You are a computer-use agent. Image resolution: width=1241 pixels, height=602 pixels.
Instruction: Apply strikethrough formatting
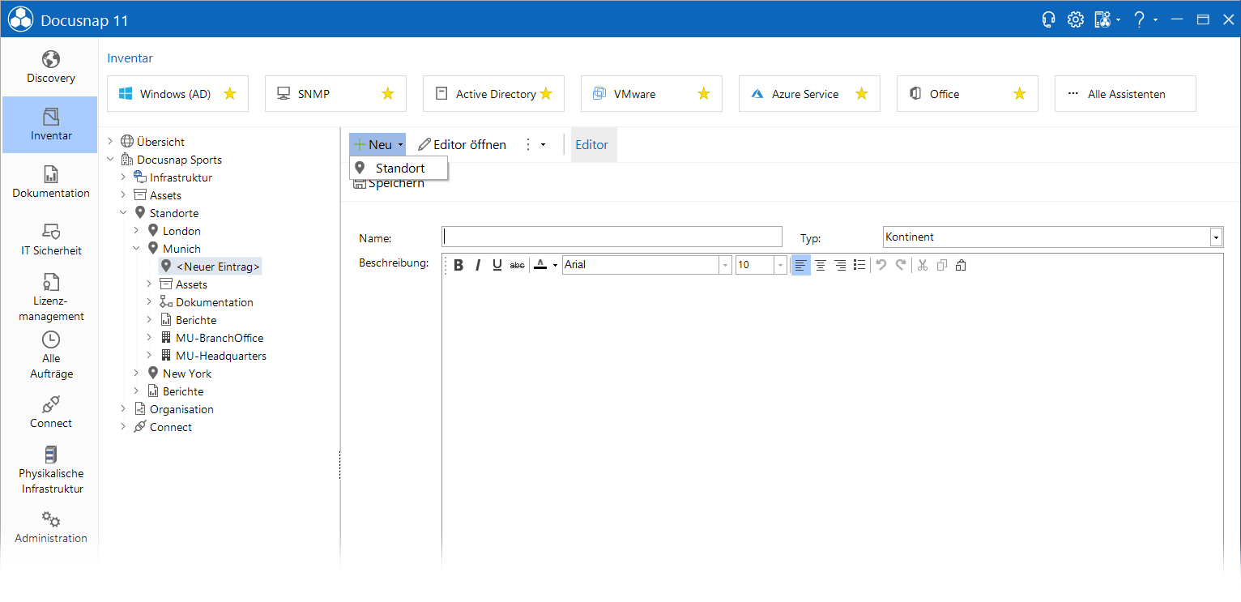[517, 265]
